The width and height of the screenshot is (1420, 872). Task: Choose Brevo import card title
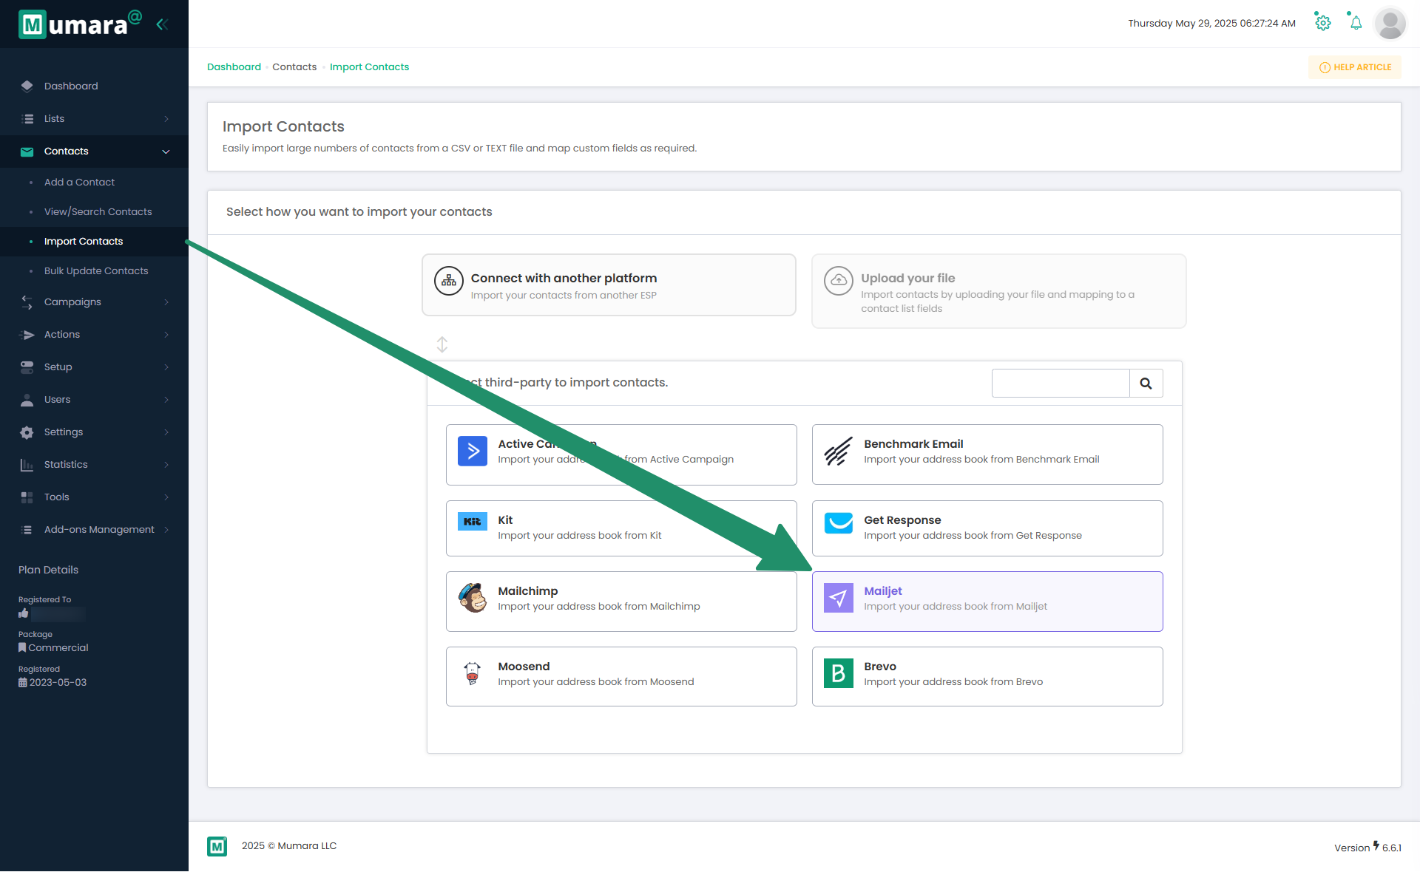point(880,666)
